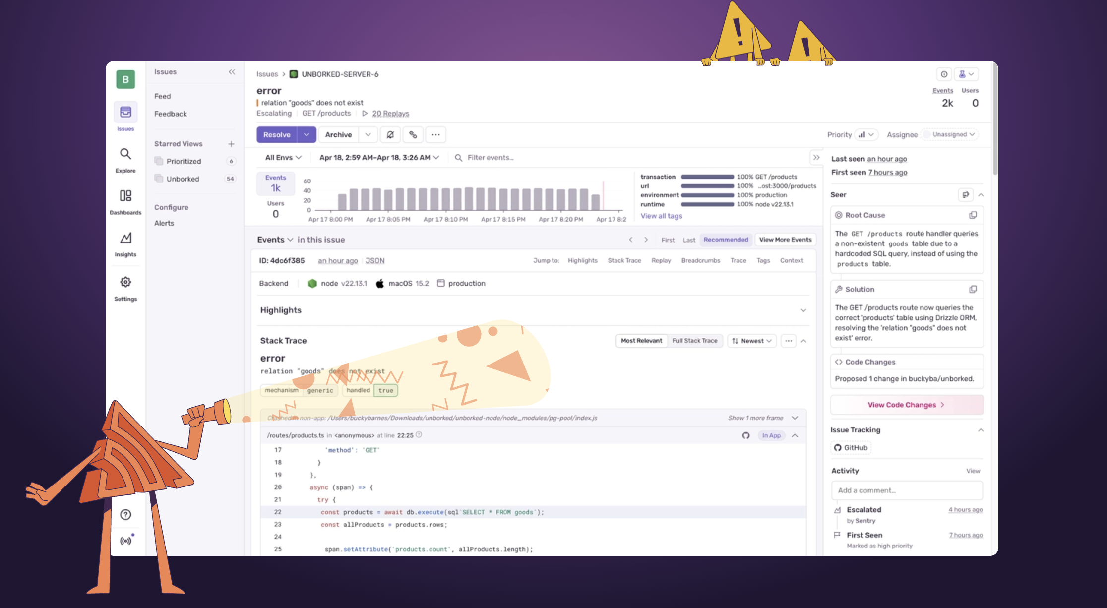Select Recommended event option
This screenshot has width=1107, height=608.
[726, 240]
